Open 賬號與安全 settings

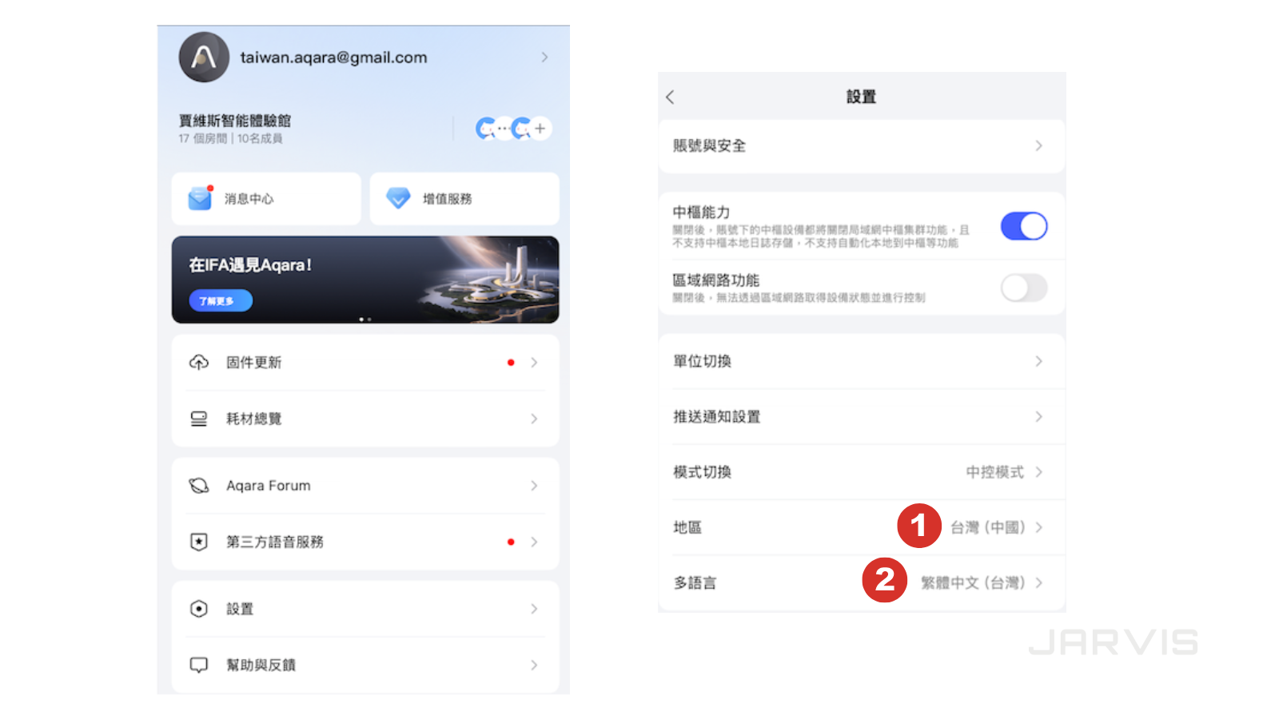point(862,146)
